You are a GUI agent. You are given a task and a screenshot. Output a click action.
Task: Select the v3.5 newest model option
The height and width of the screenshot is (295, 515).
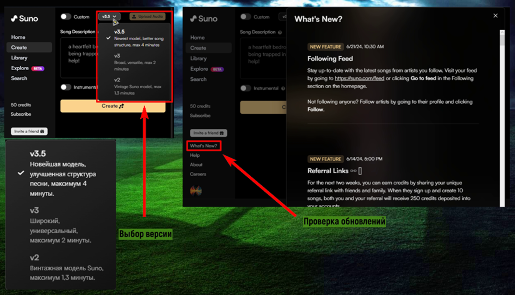coord(134,38)
